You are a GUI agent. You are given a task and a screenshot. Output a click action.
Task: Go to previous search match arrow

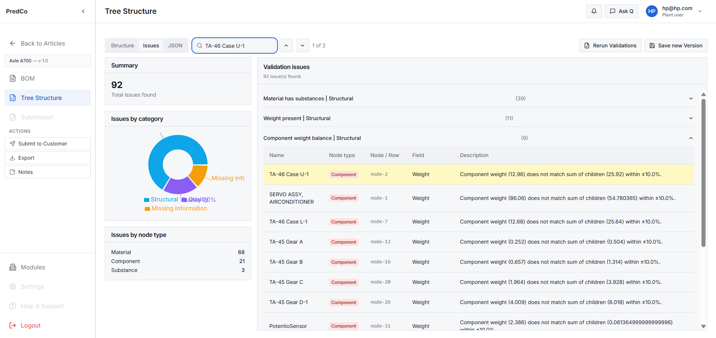pyautogui.click(x=286, y=46)
